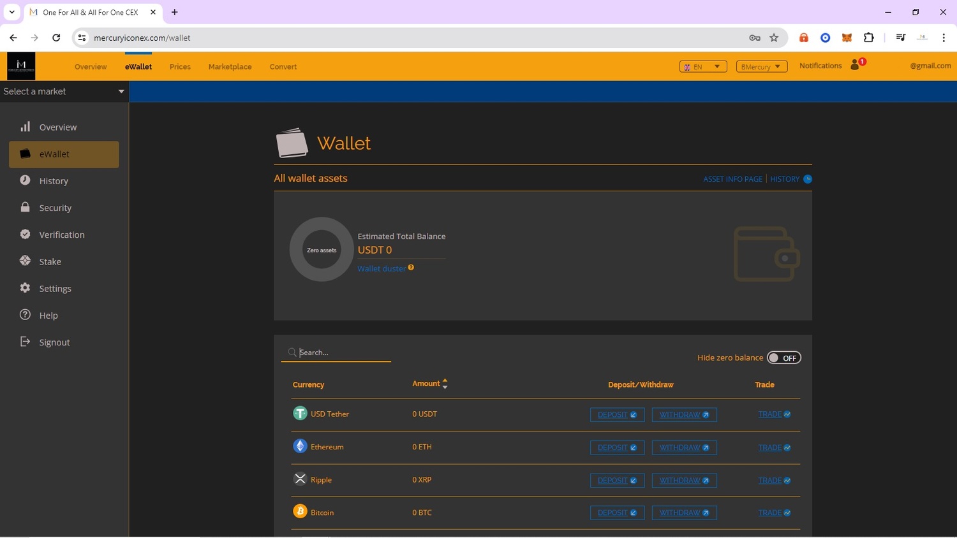Open the Overview top navigation tab
This screenshot has height=538, width=957.
pos(91,66)
